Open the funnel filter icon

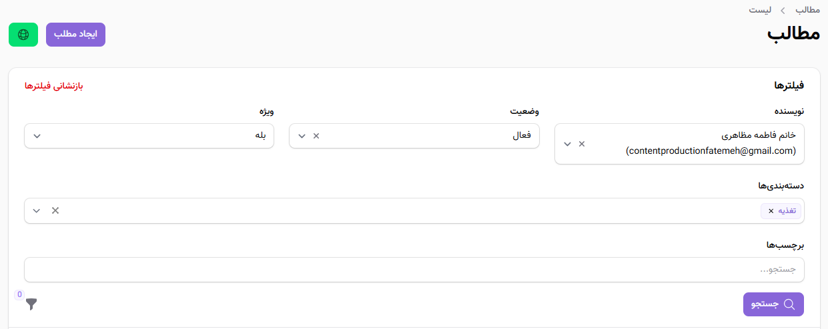pyautogui.click(x=31, y=304)
